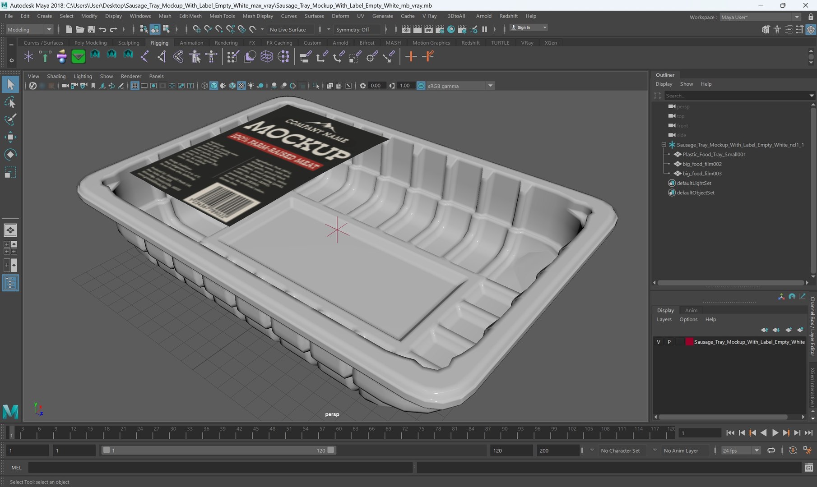The width and height of the screenshot is (817, 487).
Task: Click the Sign In button
Action: [528, 28]
